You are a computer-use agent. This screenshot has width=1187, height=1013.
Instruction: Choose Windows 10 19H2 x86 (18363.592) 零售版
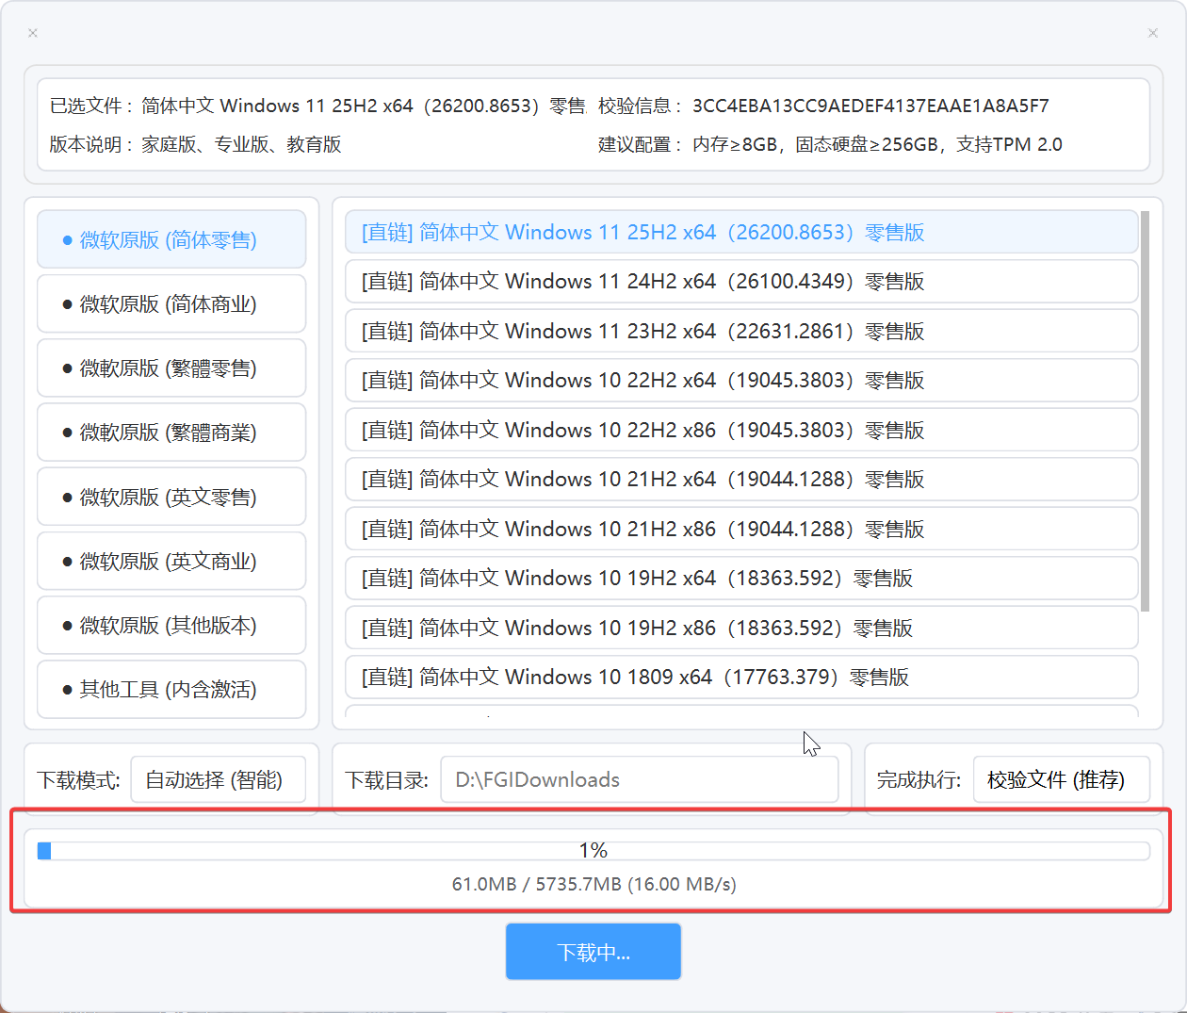(741, 628)
